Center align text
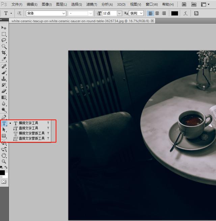This screenshot has width=216, height=221. click(x=157, y=14)
